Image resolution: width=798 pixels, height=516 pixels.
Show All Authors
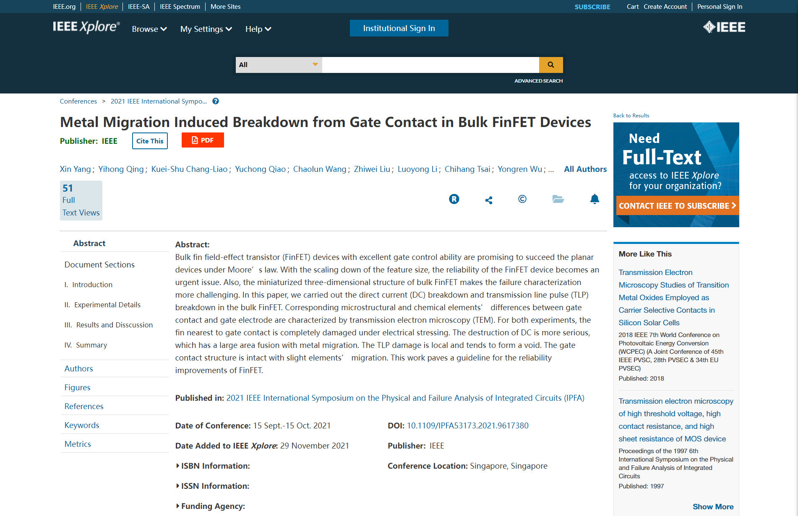click(x=585, y=169)
